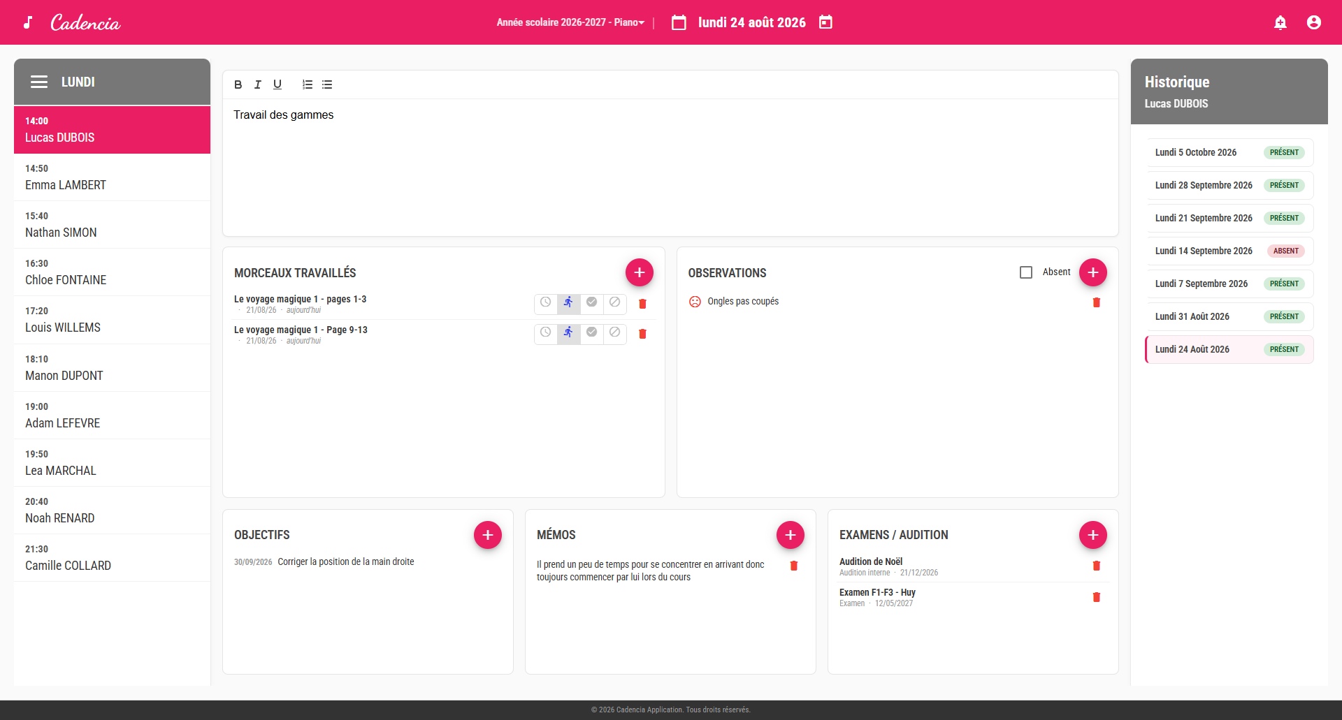
Task: Open history entry Lundi 7 Septembre 2026
Action: (x=1229, y=284)
